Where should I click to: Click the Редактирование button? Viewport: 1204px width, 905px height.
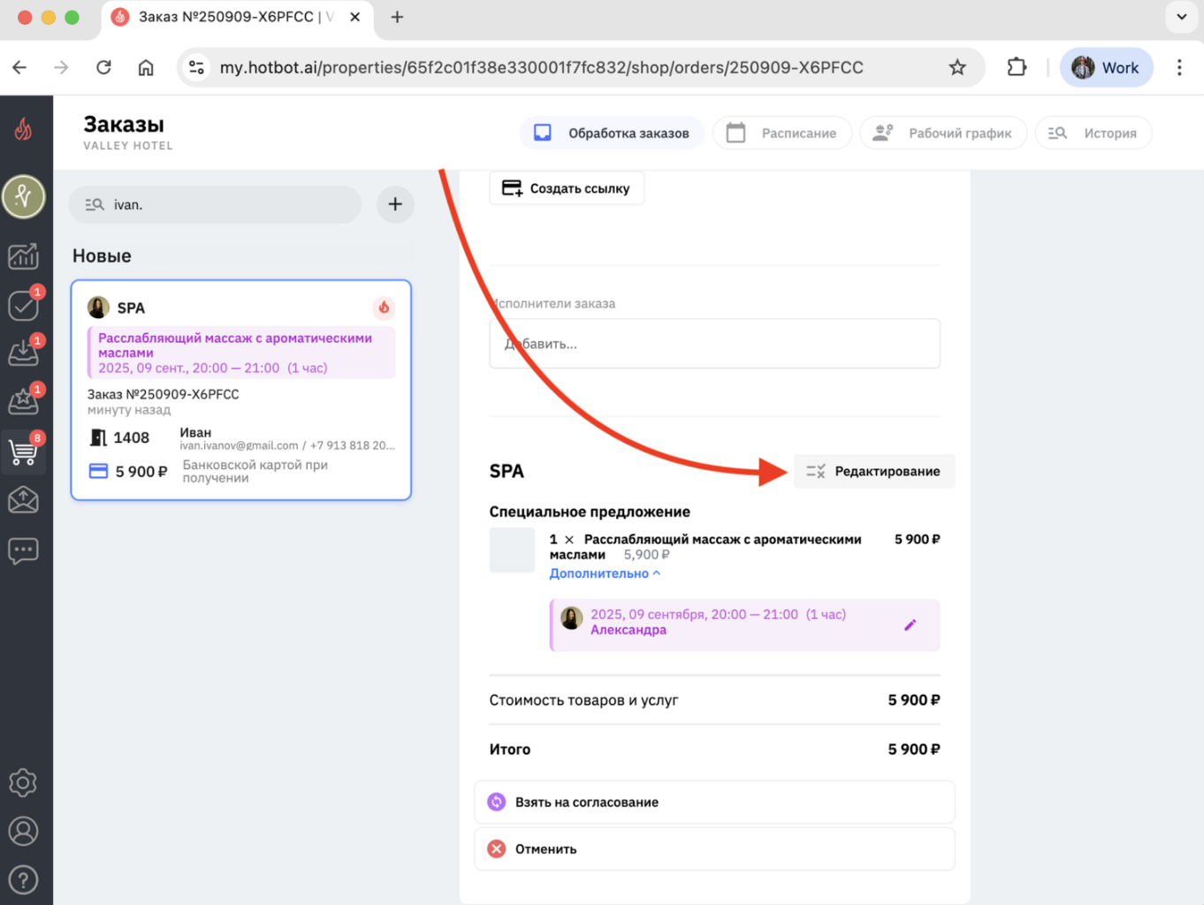(x=873, y=471)
